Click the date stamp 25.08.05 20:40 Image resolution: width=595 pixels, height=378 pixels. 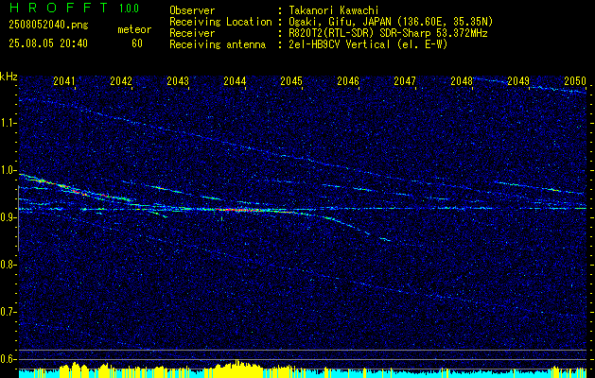pos(48,43)
